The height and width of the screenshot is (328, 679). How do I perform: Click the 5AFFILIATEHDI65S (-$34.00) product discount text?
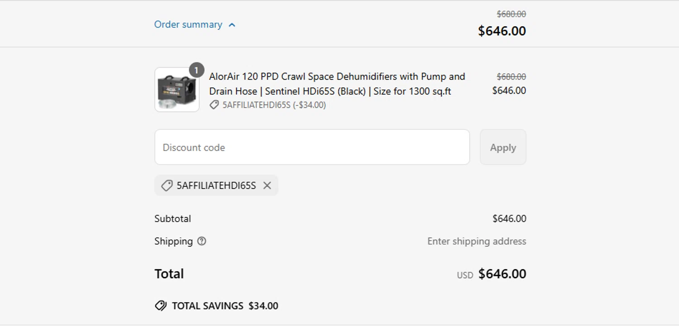[274, 105]
